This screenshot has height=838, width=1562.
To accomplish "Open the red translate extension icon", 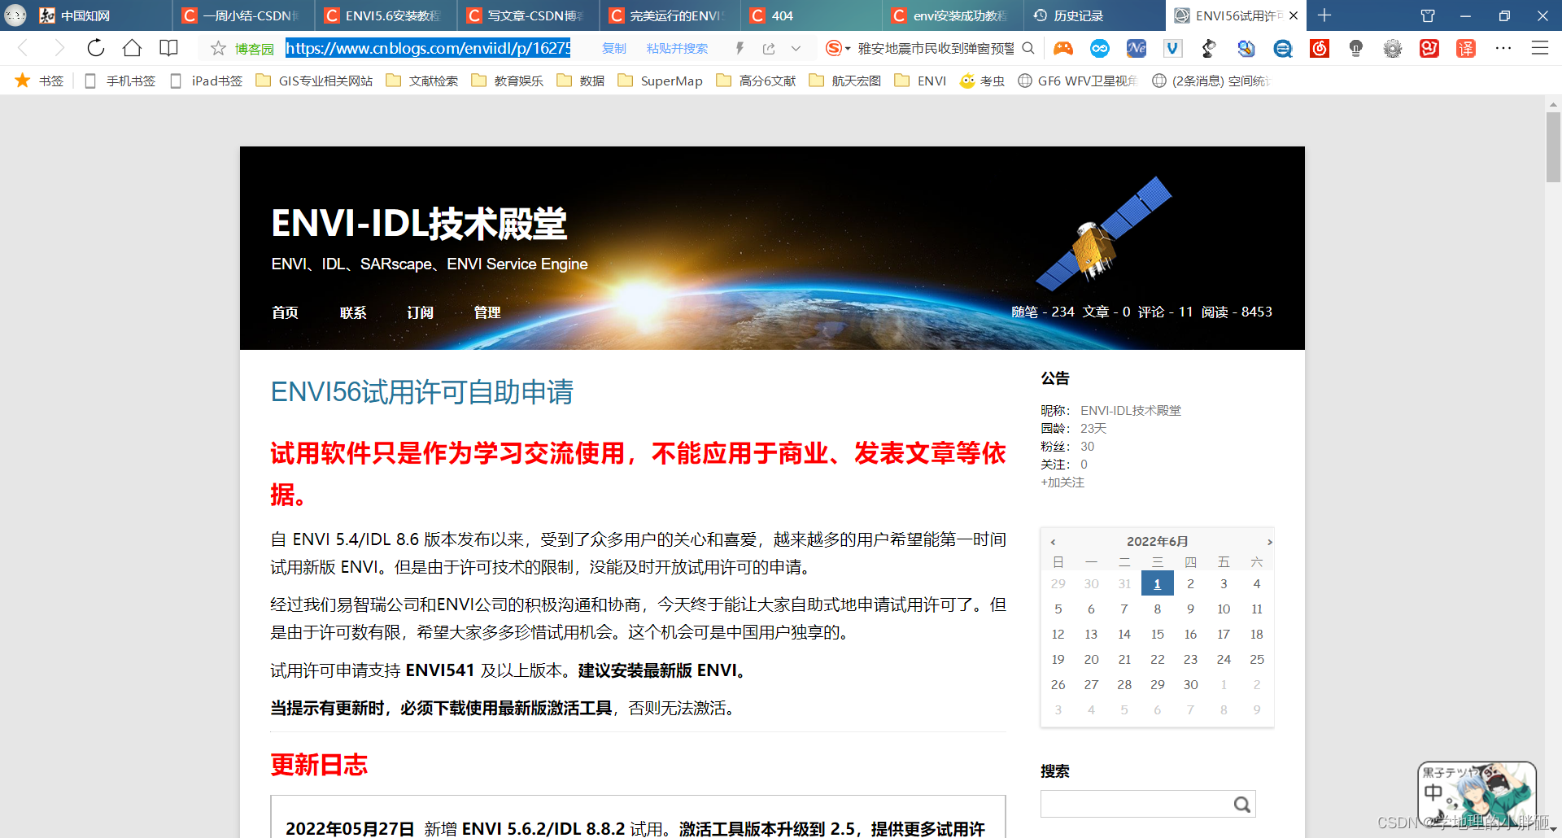I will [1465, 48].
